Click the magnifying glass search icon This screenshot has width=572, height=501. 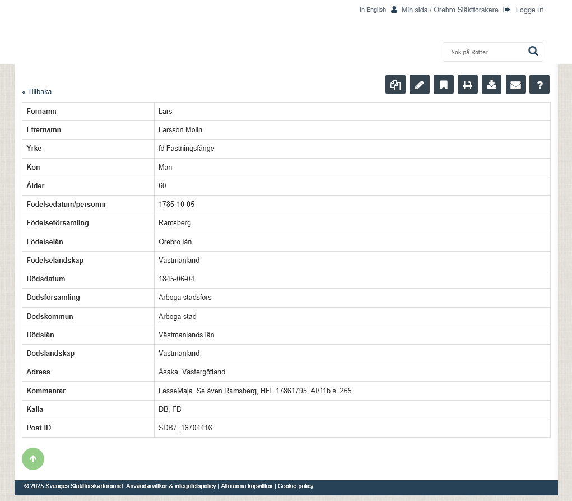533,52
